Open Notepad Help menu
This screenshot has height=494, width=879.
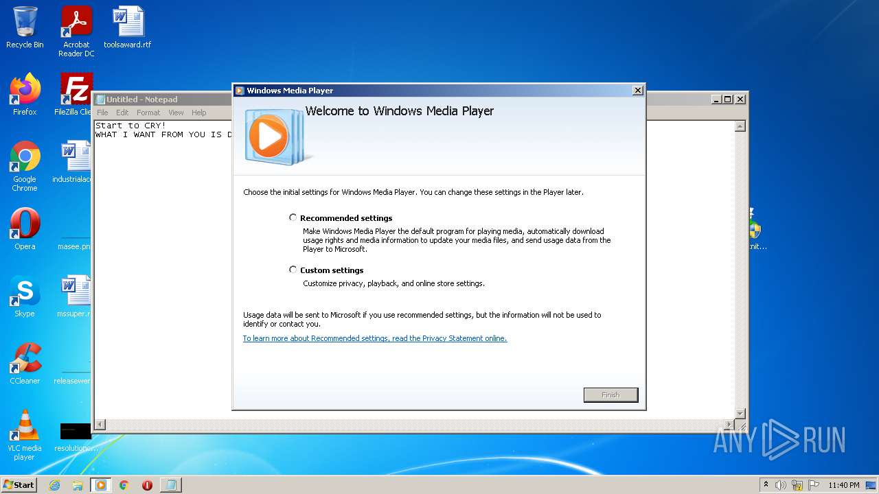[199, 113]
